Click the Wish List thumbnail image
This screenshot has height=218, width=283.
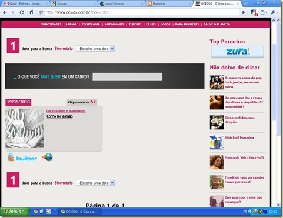tap(217, 142)
